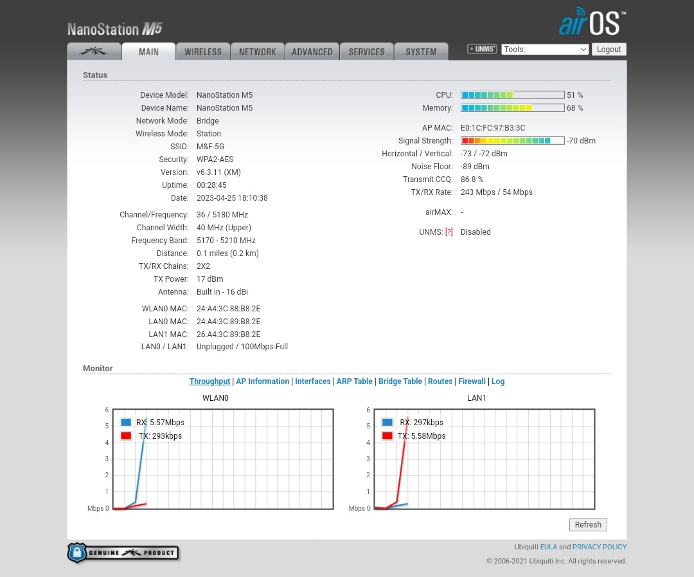
Task: Open the Throughput monitor link
Action: (x=209, y=381)
